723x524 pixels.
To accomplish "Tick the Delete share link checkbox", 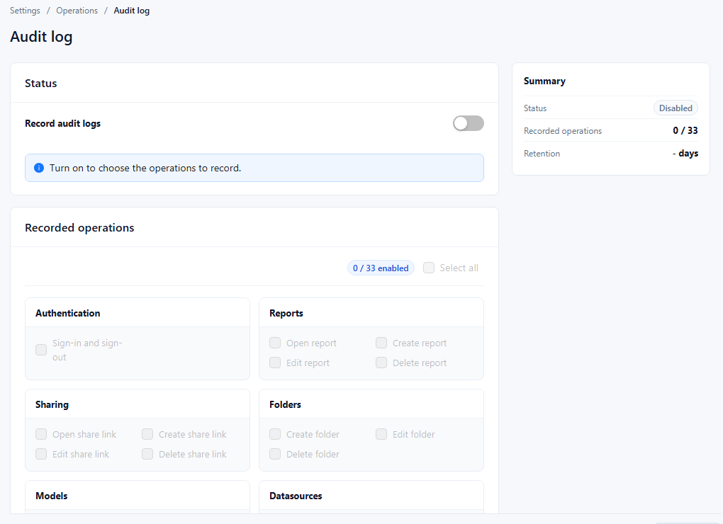I will (x=147, y=454).
